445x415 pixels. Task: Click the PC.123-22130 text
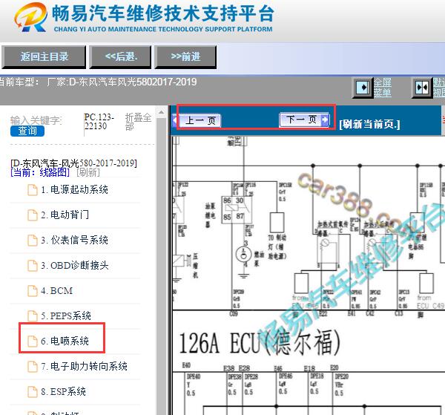coord(99,121)
